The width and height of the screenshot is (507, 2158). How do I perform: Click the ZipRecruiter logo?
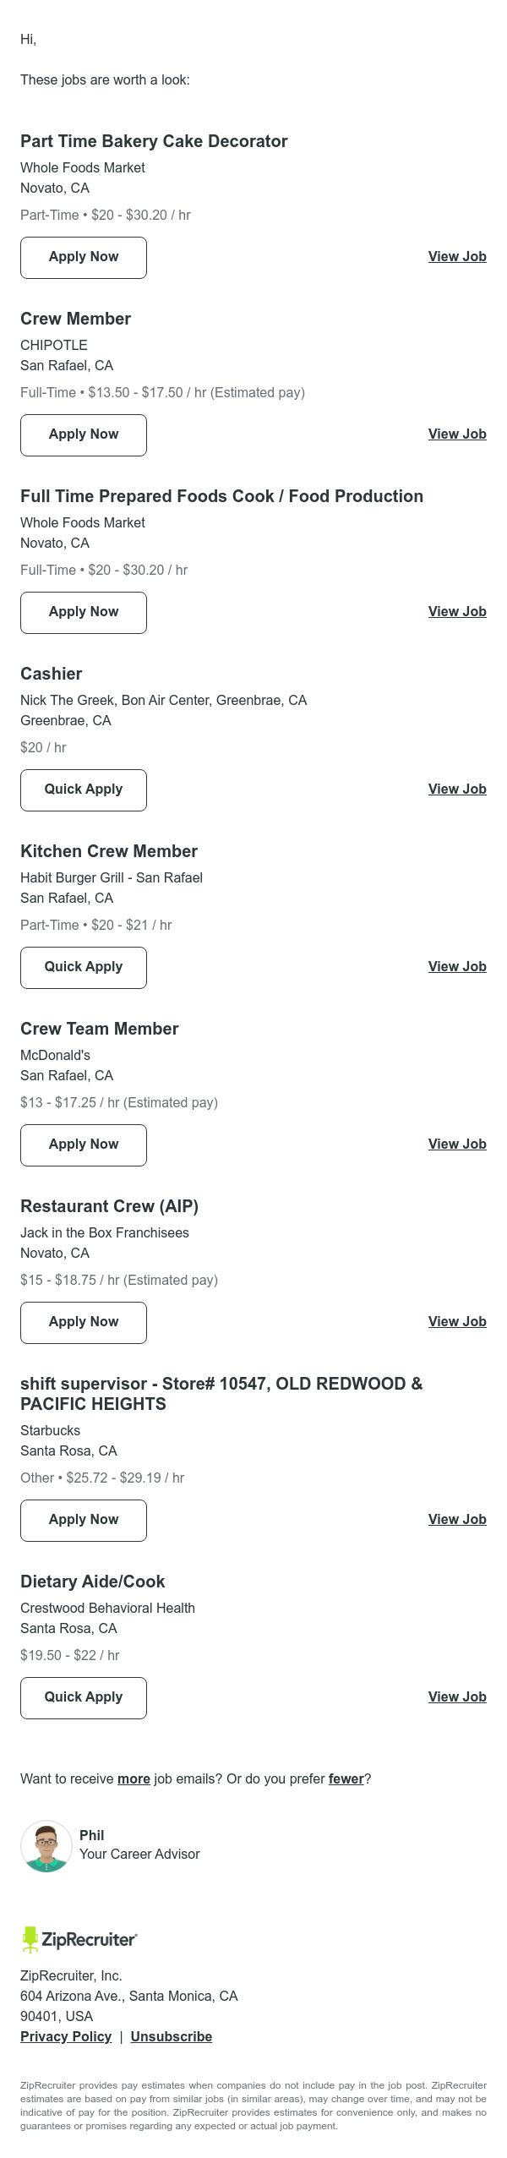(x=79, y=1939)
